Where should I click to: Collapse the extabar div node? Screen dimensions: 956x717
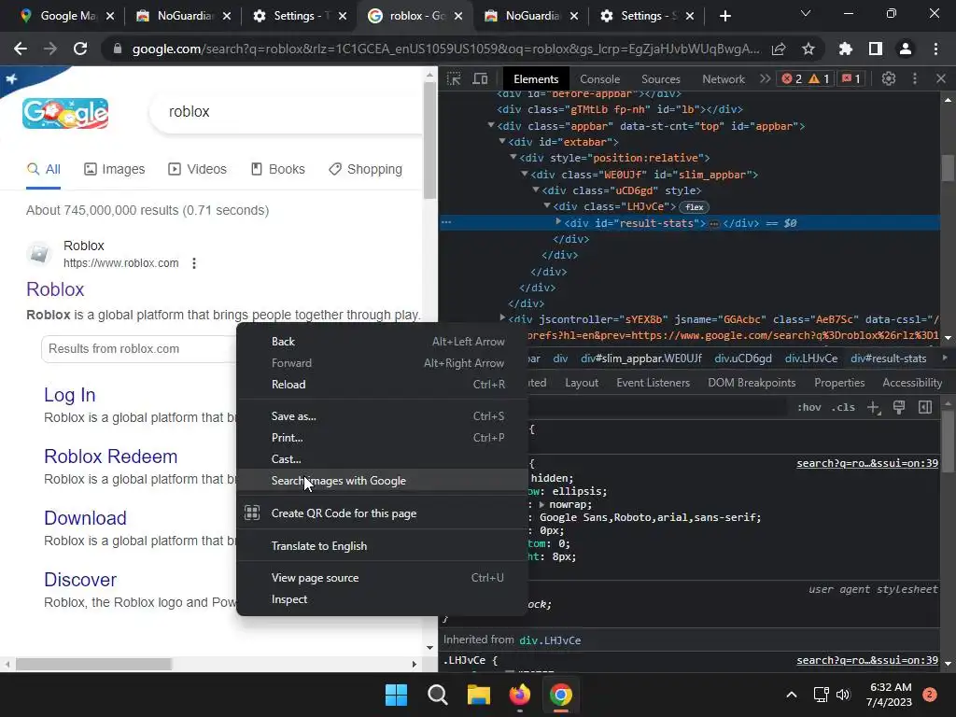click(x=502, y=142)
